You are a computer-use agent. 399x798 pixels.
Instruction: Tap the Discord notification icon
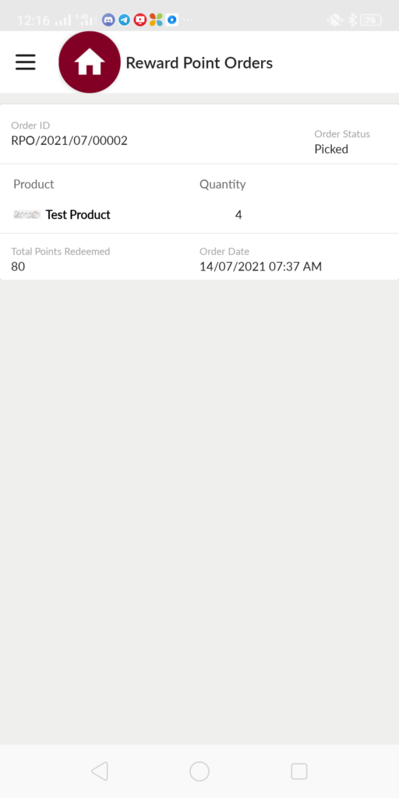click(108, 19)
